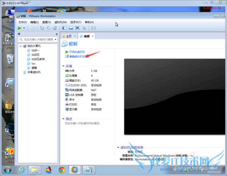The width and height of the screenshot is (227, 176).
Task: Open the 帮助(H) menu
Action: point(89,22)
